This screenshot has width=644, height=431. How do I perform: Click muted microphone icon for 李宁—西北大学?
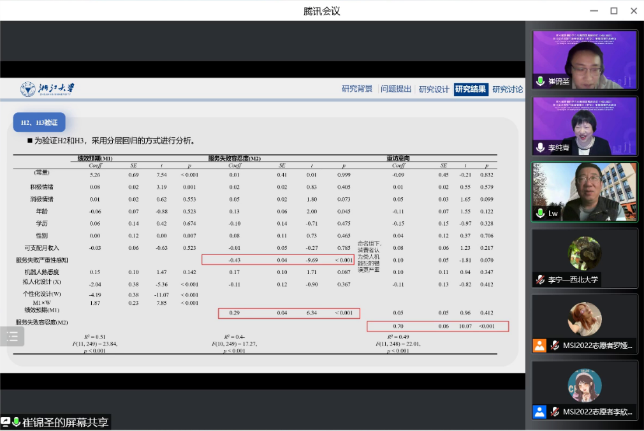pyautogui.click(x=540, y=279)
